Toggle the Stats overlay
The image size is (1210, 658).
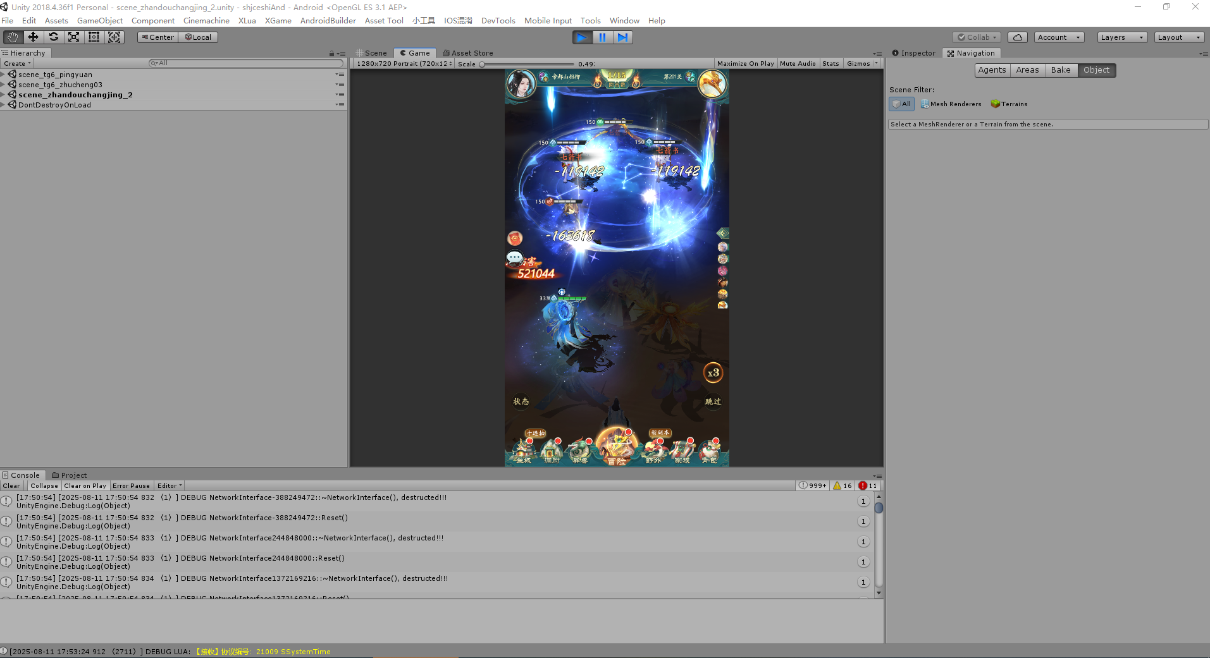tap(830, 63)
